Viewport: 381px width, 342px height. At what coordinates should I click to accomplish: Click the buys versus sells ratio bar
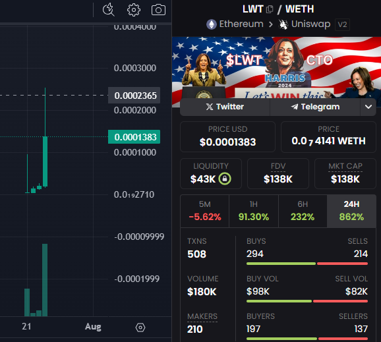pyautogui.click(x=307, y=264)
